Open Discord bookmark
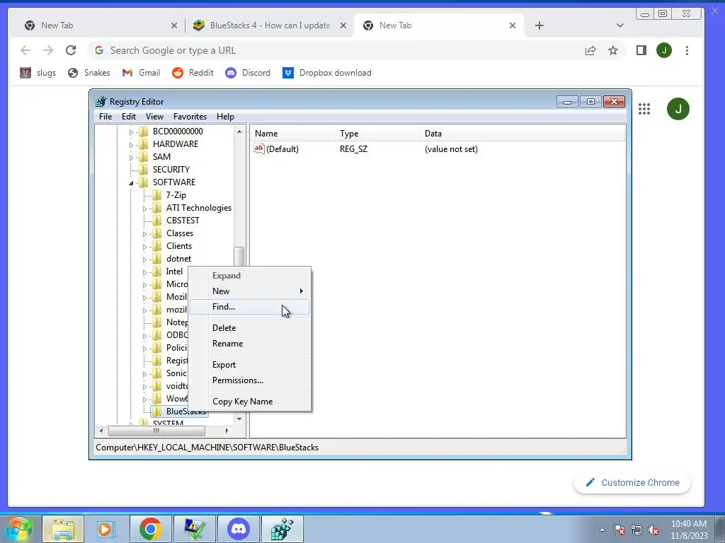Image resolution: width=725 pixels, height=543 pixels. [x=248, y=73]
